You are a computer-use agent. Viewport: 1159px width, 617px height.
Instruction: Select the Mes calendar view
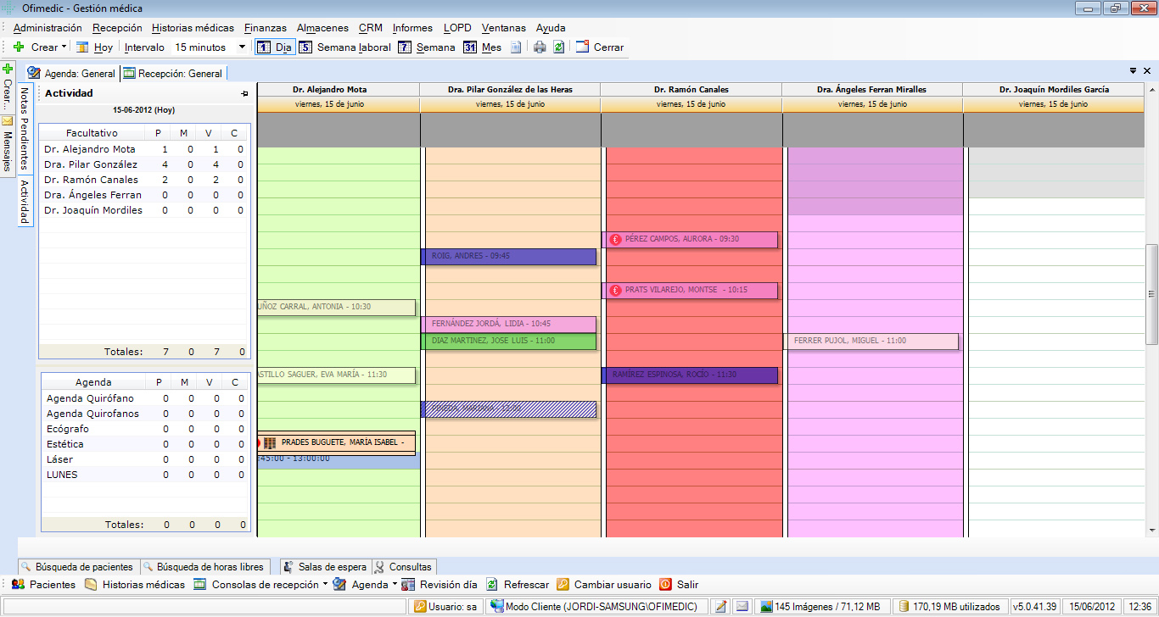click(x=482, y=47)
